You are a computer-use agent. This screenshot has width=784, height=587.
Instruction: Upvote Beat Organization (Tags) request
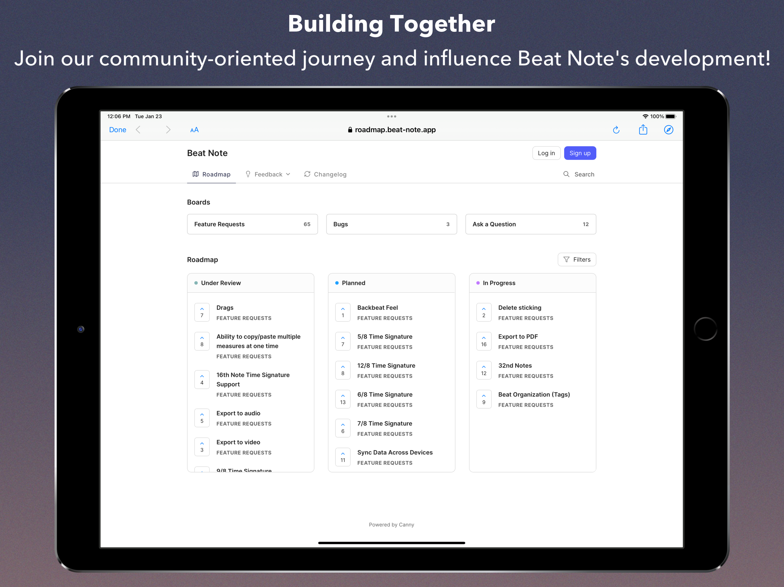[484, 399]
